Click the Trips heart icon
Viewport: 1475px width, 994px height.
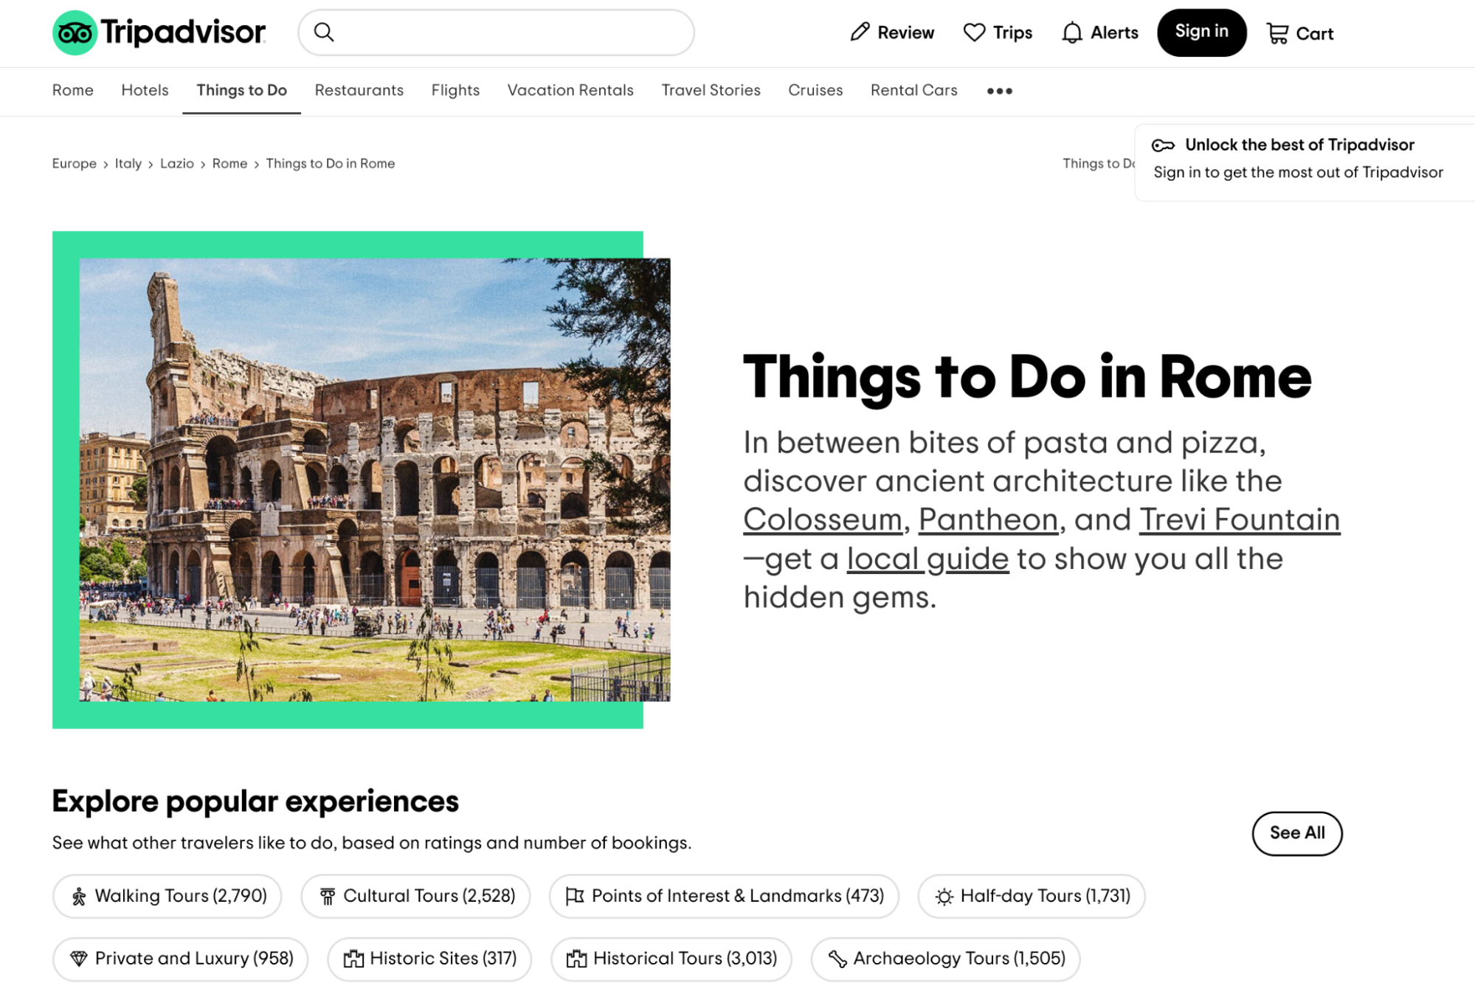click(x=973, y=32)
